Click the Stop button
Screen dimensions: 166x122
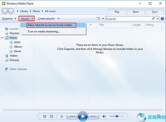point(62,116)
